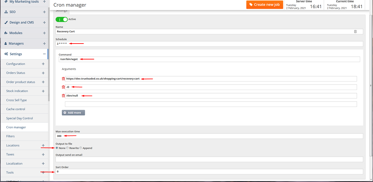Click the Managers person icon
This screenshot has width=373, height=182.
(x=6, y=44)
